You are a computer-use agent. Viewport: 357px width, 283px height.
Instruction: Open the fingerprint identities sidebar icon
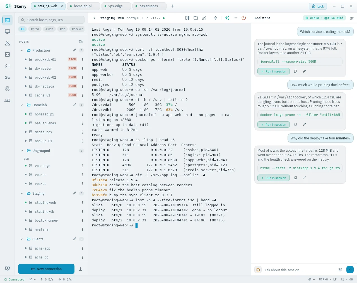(8, 89)
